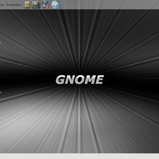Open the Środowisko menu in the panel
159x159 pixels.
pos(14,5)
